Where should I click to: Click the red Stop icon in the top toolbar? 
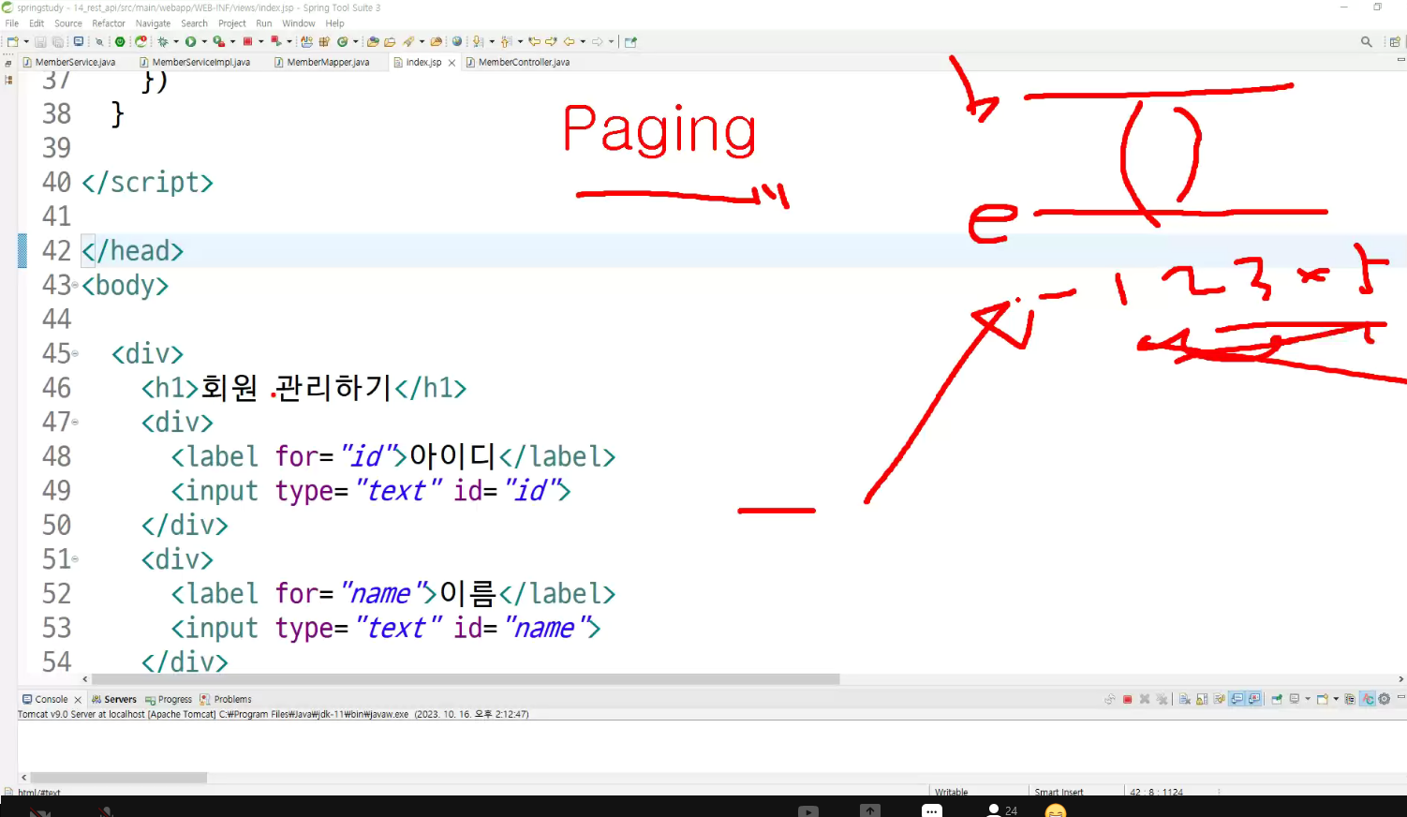pyautogui.click(x=247, y=41)
